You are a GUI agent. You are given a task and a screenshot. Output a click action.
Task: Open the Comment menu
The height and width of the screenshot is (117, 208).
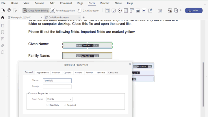coord(66,3)
